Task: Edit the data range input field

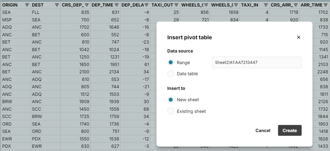Action: coord(256,63)
